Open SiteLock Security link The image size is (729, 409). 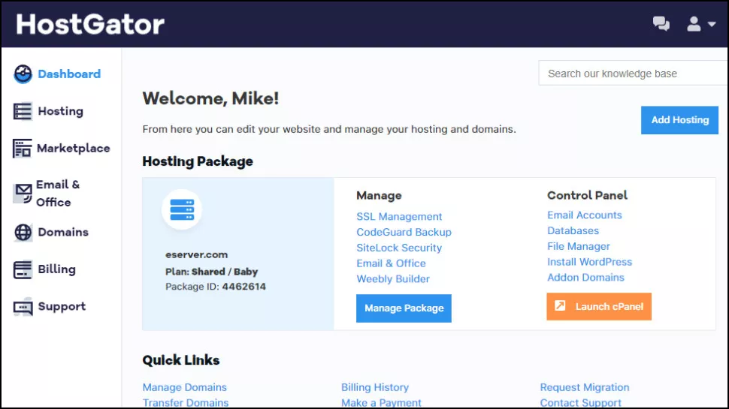click(399, 248)
